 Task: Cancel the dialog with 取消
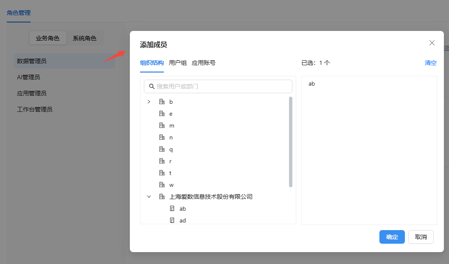pyautogui.click(x=421, y=237)
